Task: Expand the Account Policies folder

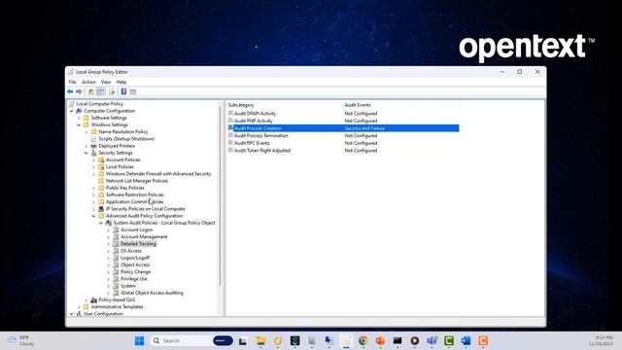Action: pos(93,159)
